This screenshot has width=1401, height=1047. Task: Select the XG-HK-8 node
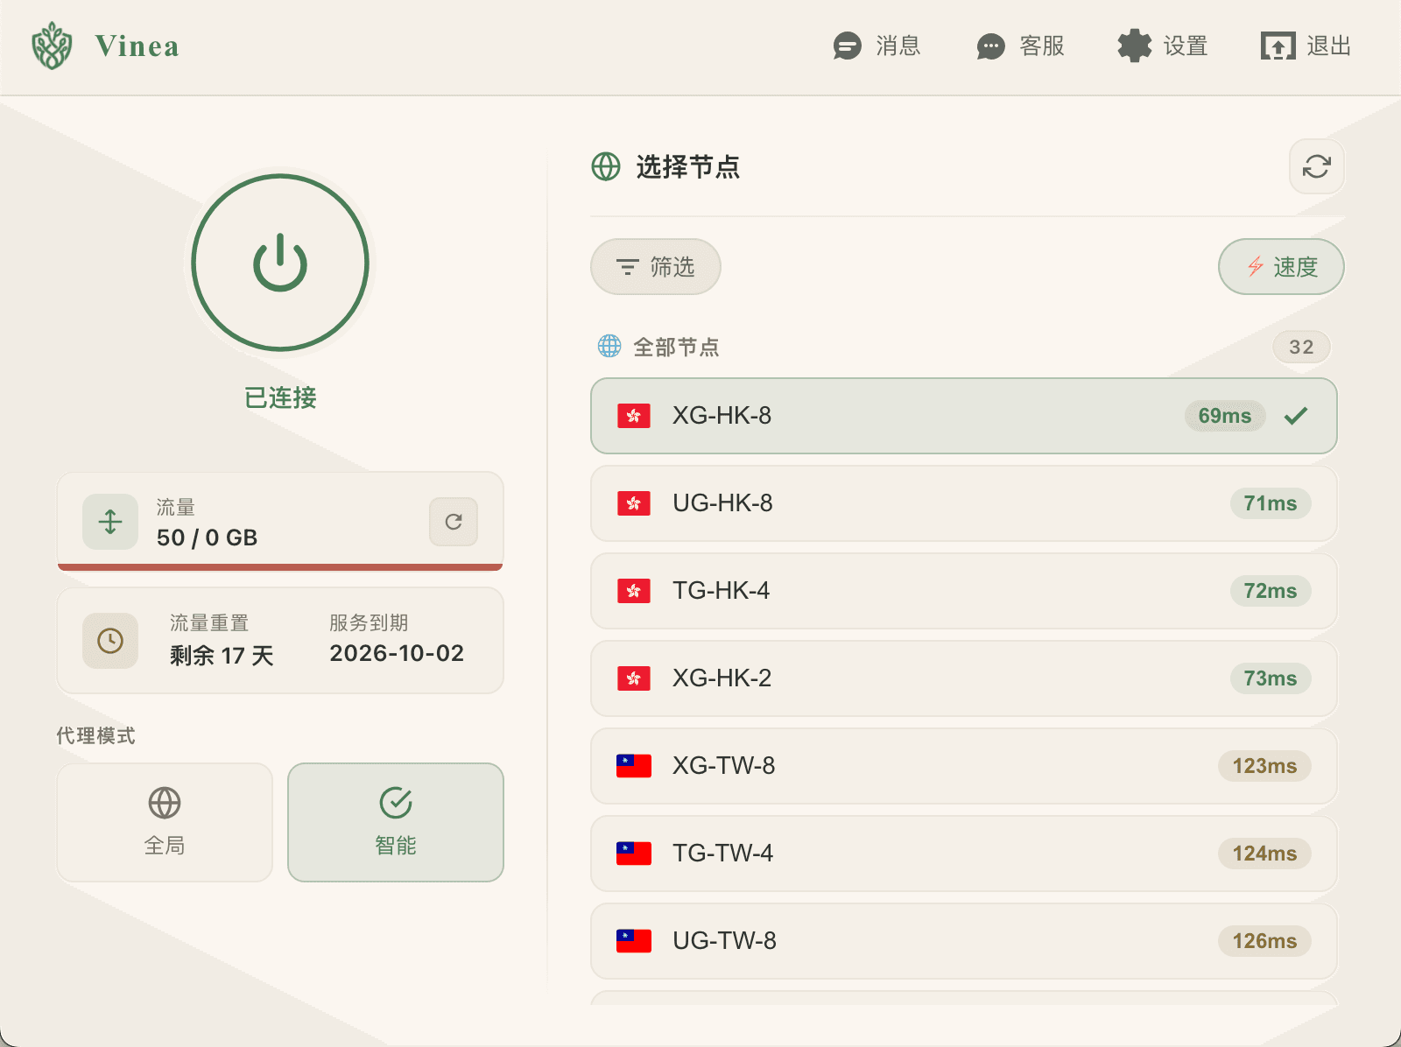[964, 416]
